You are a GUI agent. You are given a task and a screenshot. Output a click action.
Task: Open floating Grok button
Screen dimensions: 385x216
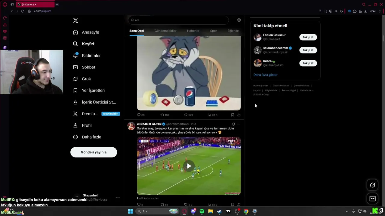(372, 185)
